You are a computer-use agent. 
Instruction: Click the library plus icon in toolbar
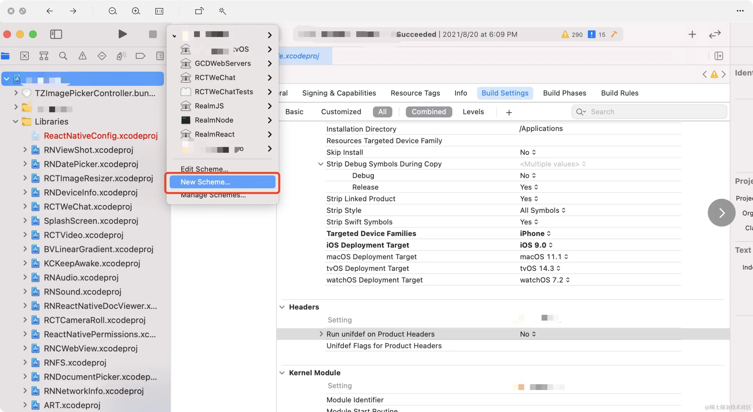click(x=692, y=34)
